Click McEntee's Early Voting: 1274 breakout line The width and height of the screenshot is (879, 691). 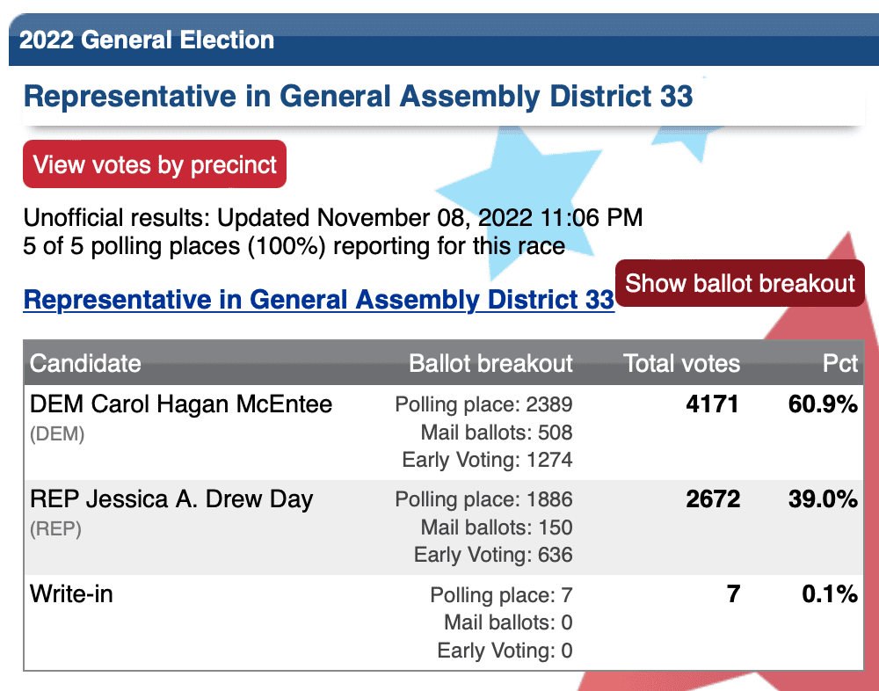click(487, 460)
